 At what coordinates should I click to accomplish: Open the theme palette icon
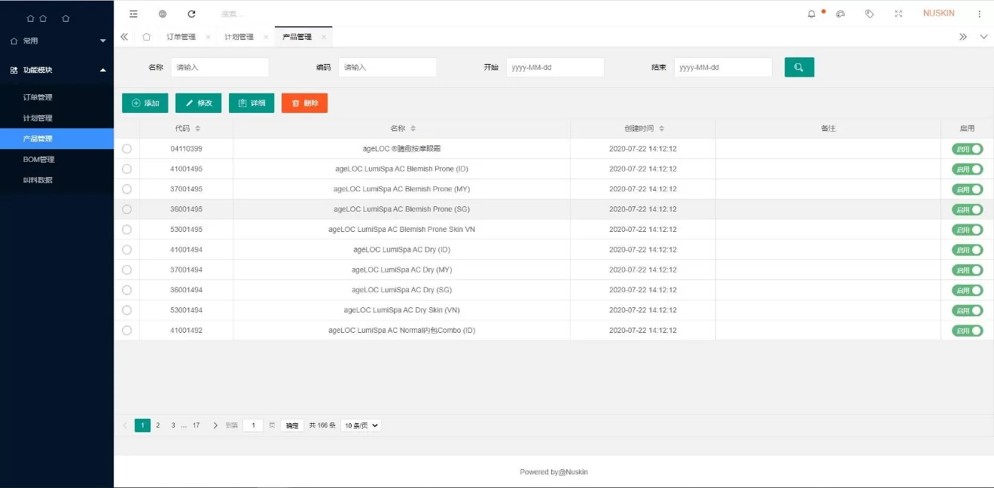[x=840, y=14]
